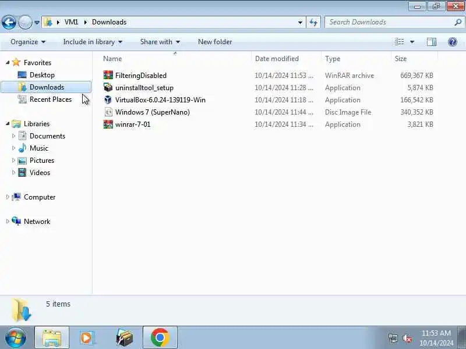This screenshot has width=466, height=349.
Task: Sort by the Type column header
Action: click(x=356, y=59)
